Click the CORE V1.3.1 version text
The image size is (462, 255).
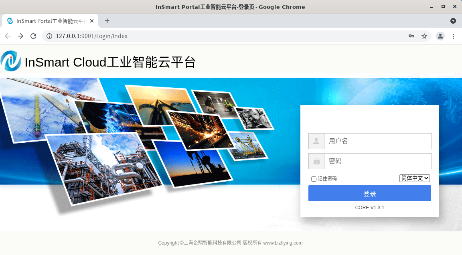[x=370, y=208]
